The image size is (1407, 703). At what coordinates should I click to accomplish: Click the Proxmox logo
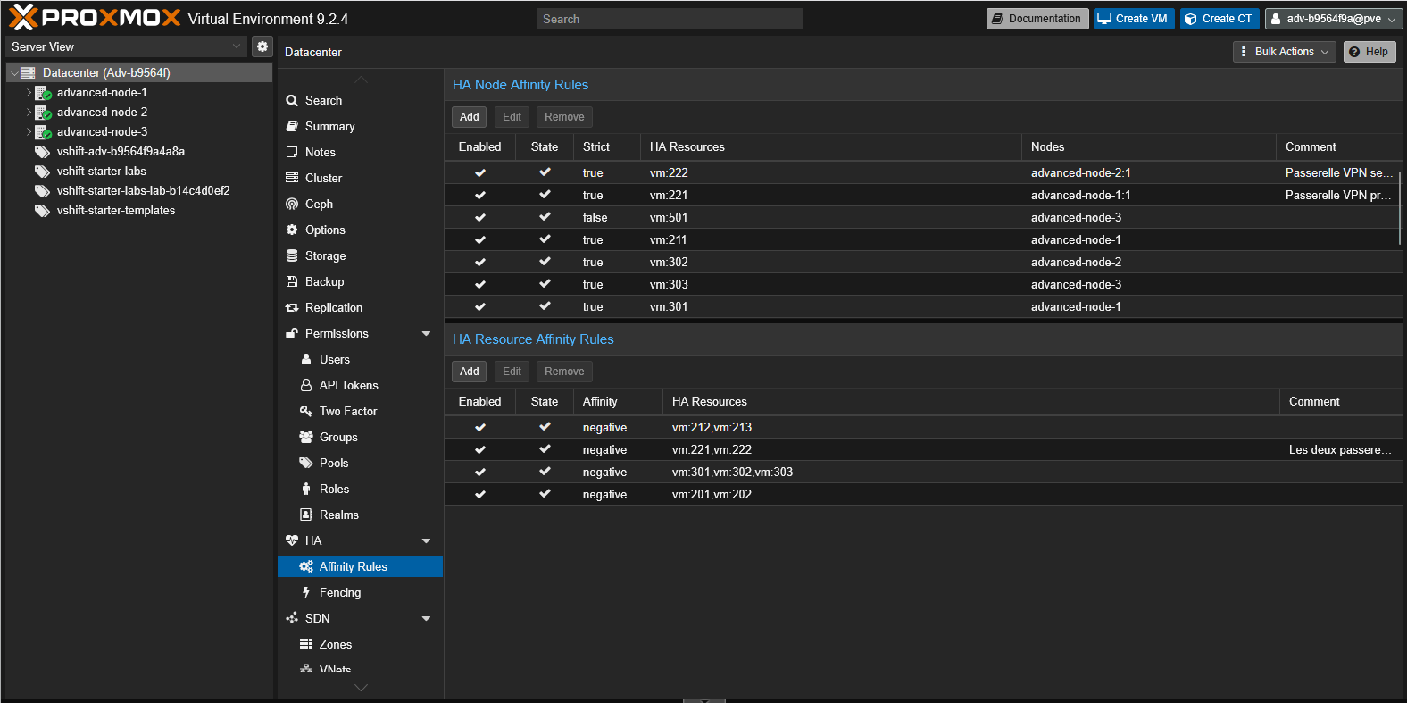click(x=95, y=18)
